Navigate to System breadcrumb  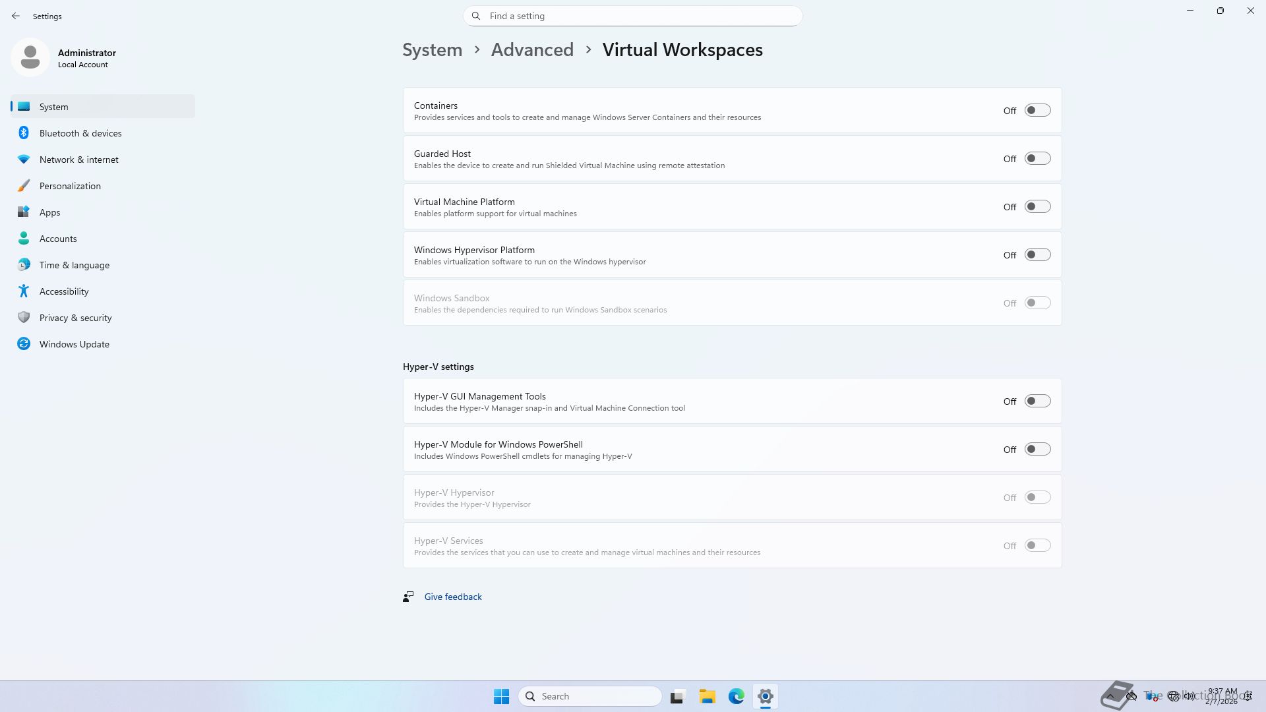[x=432, y=50]
